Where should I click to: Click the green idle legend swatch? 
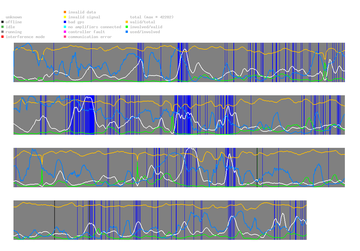tap(3, 27)
